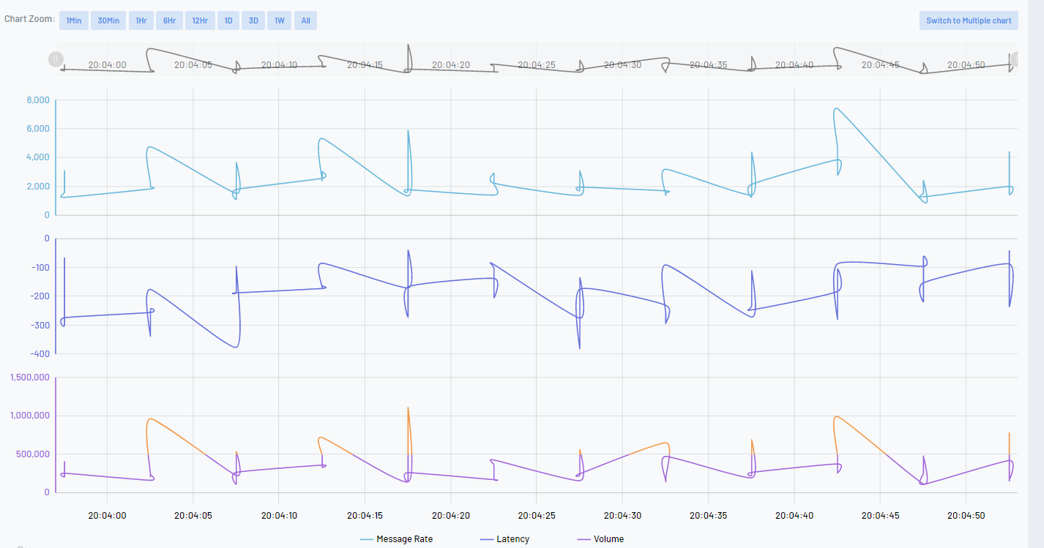Hide the Latency series in the legend

point(515,539)
